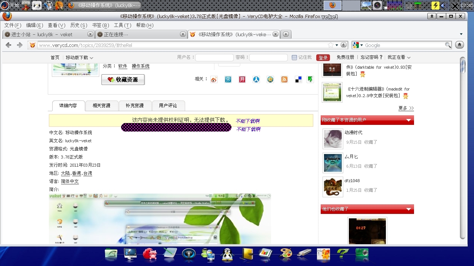Open the monitor display icon in dock
Viewport: 474px width, 266px height.
point(130,253)
